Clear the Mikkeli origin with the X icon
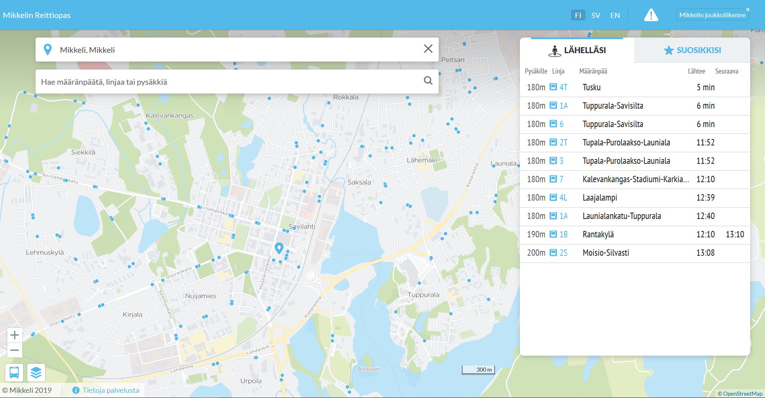Image resolution: width=765 pixels, height=398 pixels. pos(428,49)
